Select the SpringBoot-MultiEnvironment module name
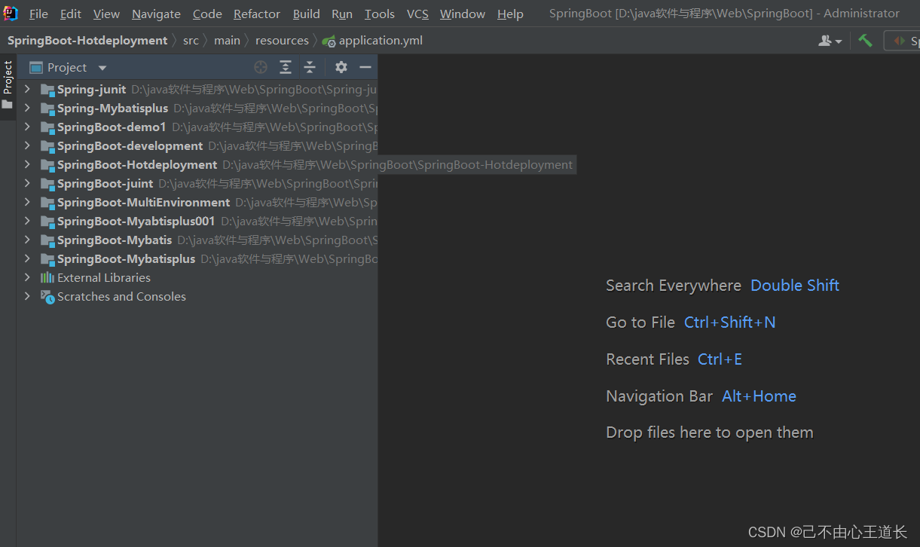This screenshot has width=920, height=547. [x=143, y=203]
